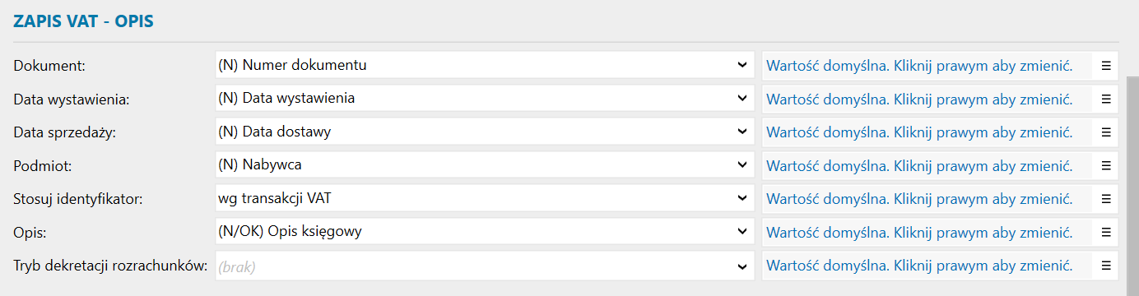Screen dimensions: 1139x296
Task: Expand empty Tryb dekretacji rozrachunków dropdown
Action: [484, 265]
